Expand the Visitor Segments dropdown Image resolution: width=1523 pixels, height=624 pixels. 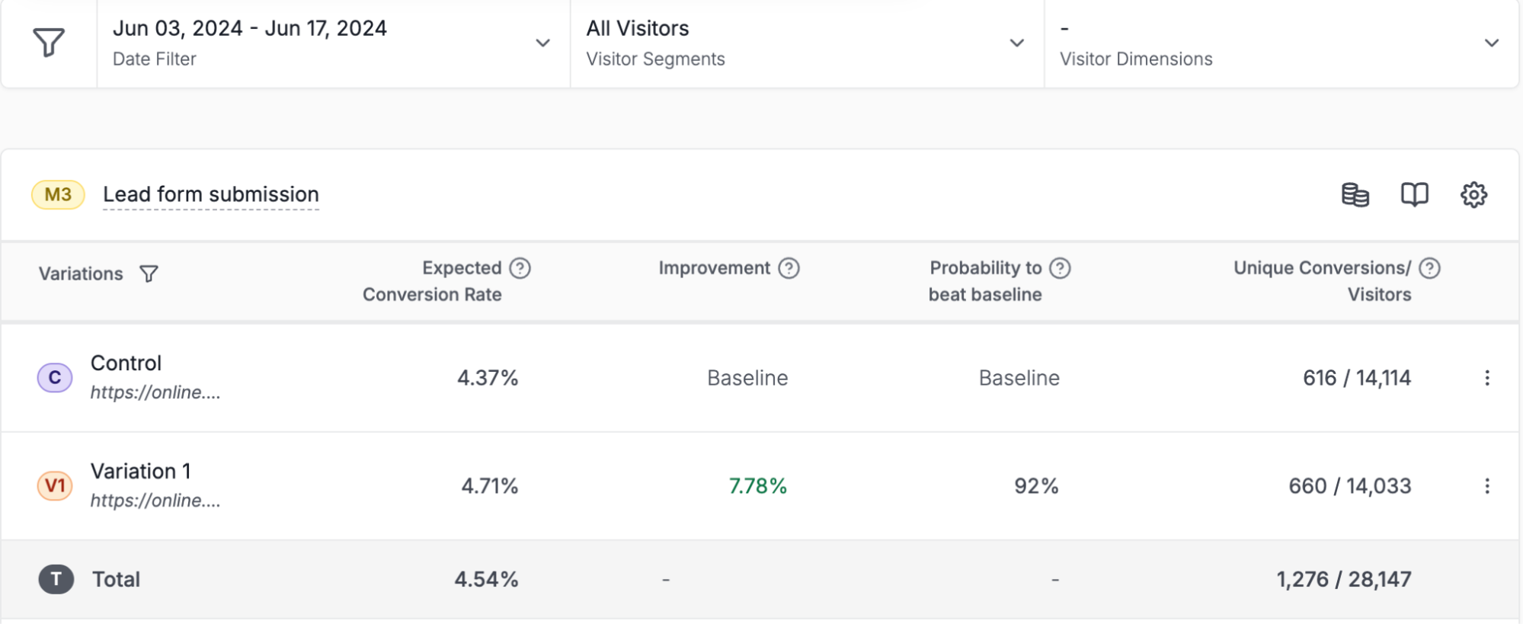(x=1016, y=43)
